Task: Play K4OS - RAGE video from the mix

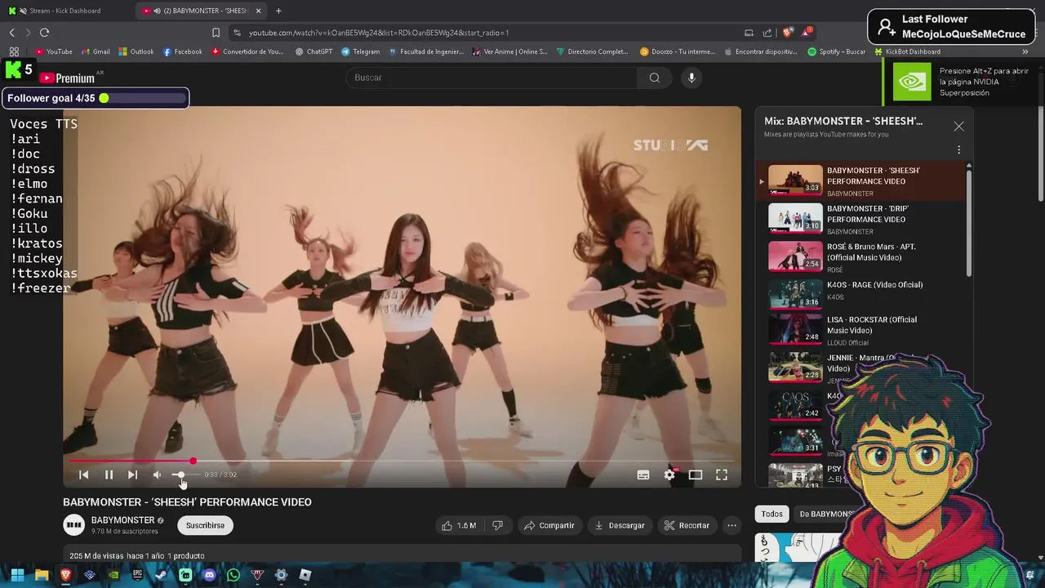Action: (861, 294)
